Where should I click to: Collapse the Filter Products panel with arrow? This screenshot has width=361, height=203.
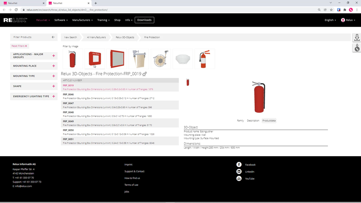point(53,37)
